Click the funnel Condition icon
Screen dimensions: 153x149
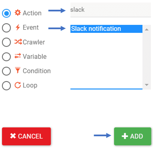point(18,70)
